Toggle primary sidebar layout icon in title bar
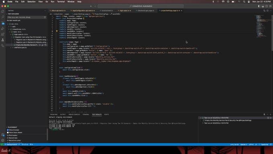 pyautogui.click(x=259, y=6)
